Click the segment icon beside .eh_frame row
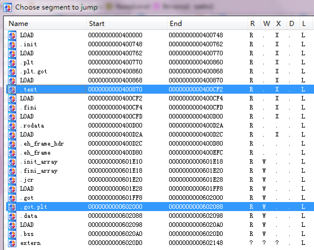Image resolution: width=314 pixels, height=250 pixels. 12,153
